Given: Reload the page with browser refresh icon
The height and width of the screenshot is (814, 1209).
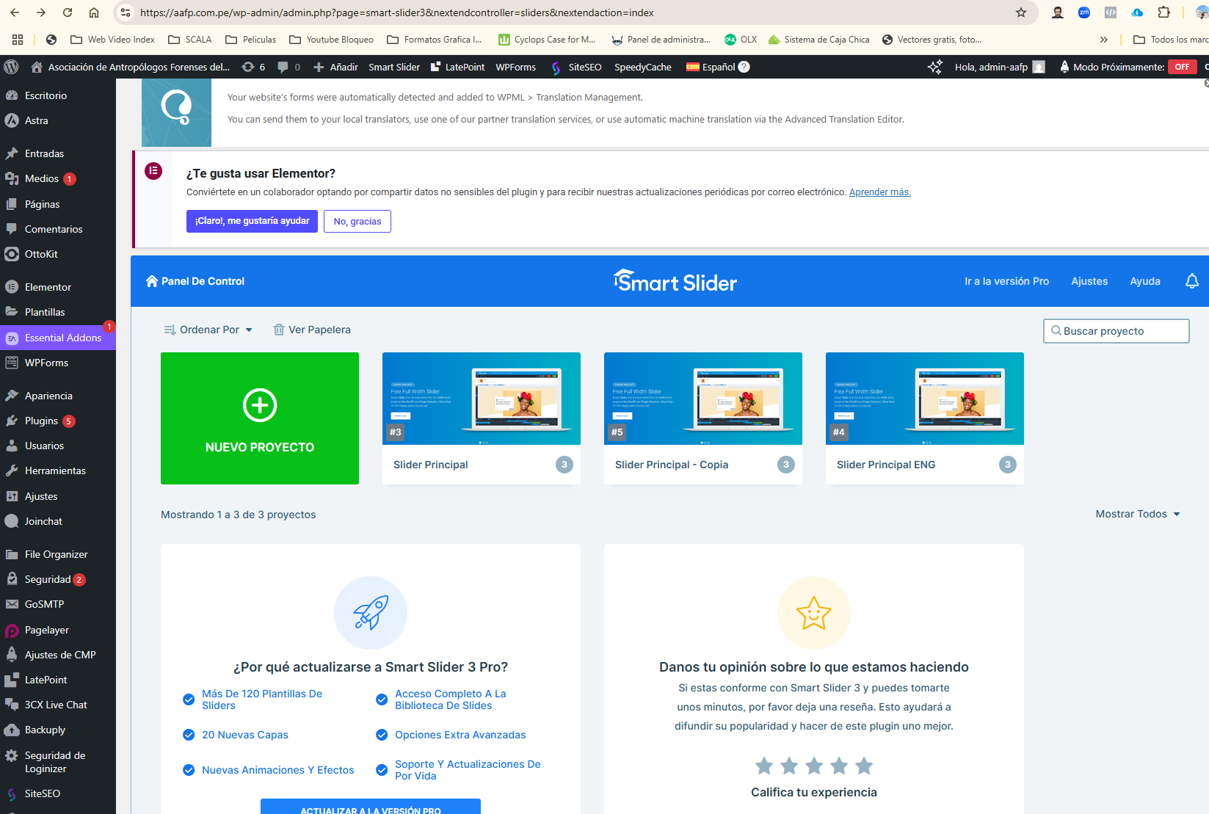Looking at the screenshot, I should pos(68,12).
